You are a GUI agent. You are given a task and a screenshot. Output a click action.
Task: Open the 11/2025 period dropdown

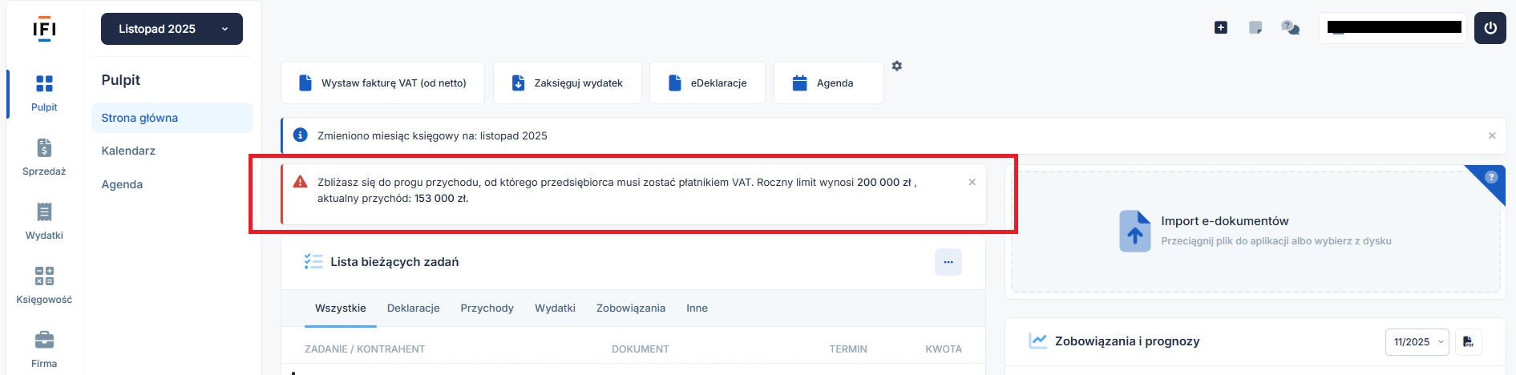point(1417,342)
